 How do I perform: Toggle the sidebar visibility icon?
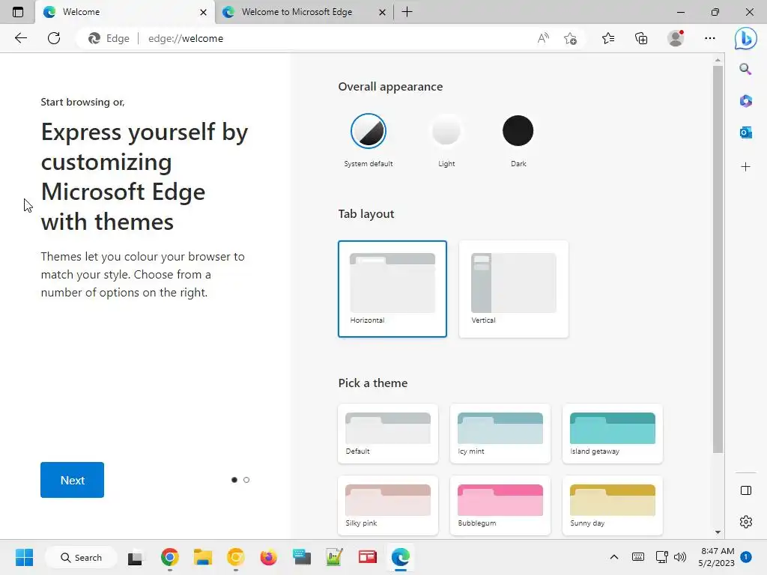tap(746, 490)
